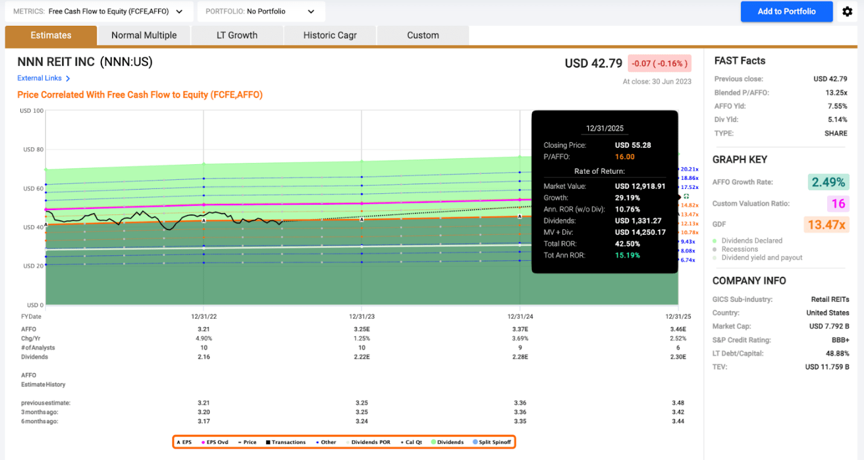Open the Historic Cagr tab

tap(330, 36)
